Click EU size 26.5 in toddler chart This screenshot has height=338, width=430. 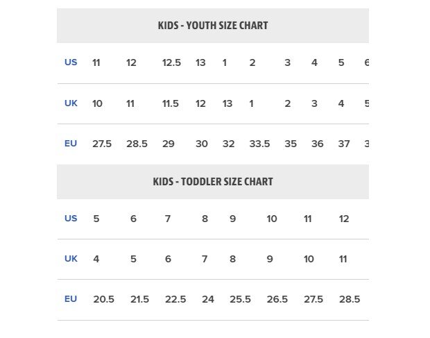point(277,299)
